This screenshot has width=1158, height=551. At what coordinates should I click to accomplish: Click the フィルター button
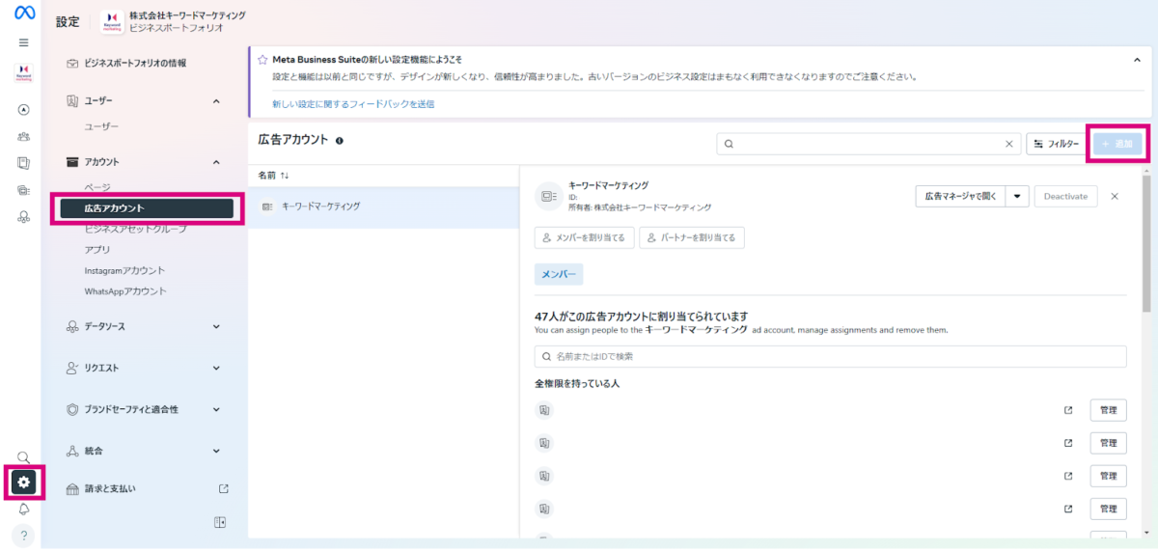point(1056,144)
